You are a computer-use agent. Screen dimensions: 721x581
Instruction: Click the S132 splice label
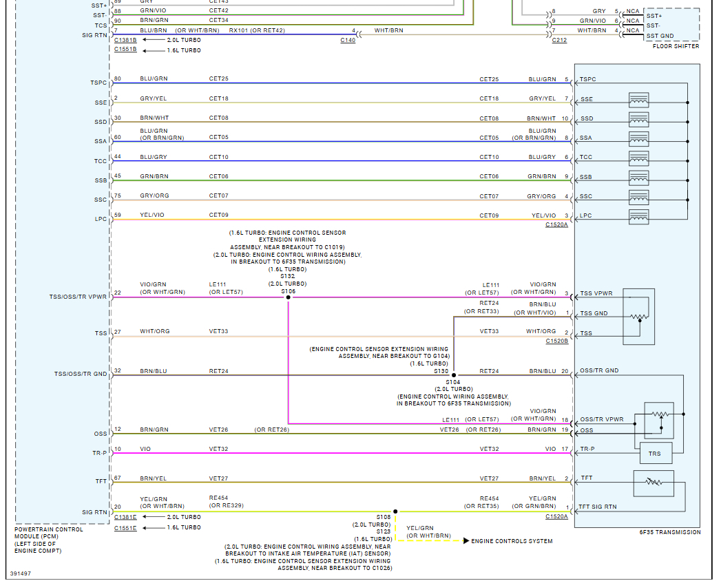(x=288, y=276)
